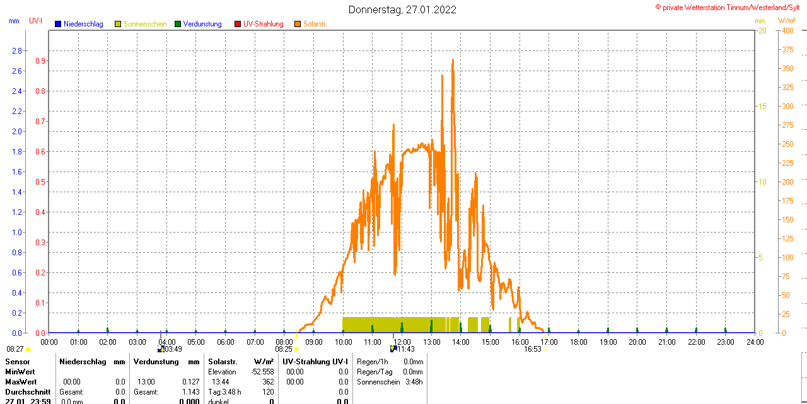807x404 pixels.
Task: Click the yellow sun icon beside 08:27
Action: pyautogui.click(x=28, y=349)
